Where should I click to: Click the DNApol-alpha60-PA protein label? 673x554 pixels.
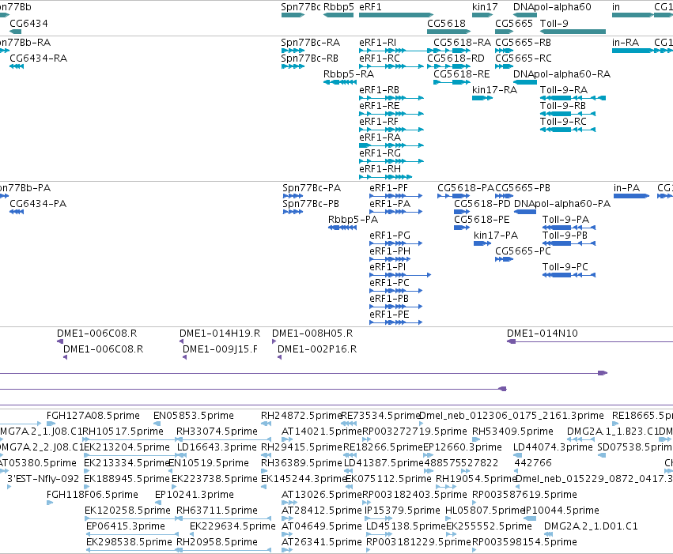point(562,203)
